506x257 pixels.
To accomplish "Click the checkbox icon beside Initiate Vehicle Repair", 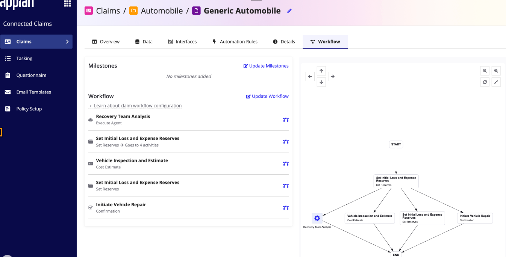I will pos(90,207).
